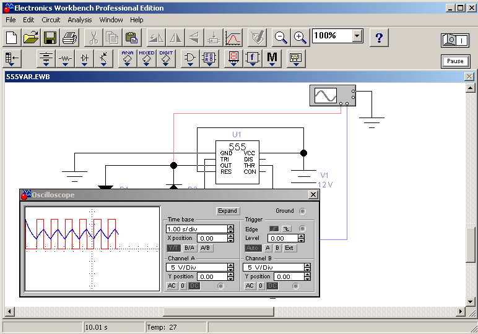Paste from clipboard using the paste icon

click(x=132, y=38)
